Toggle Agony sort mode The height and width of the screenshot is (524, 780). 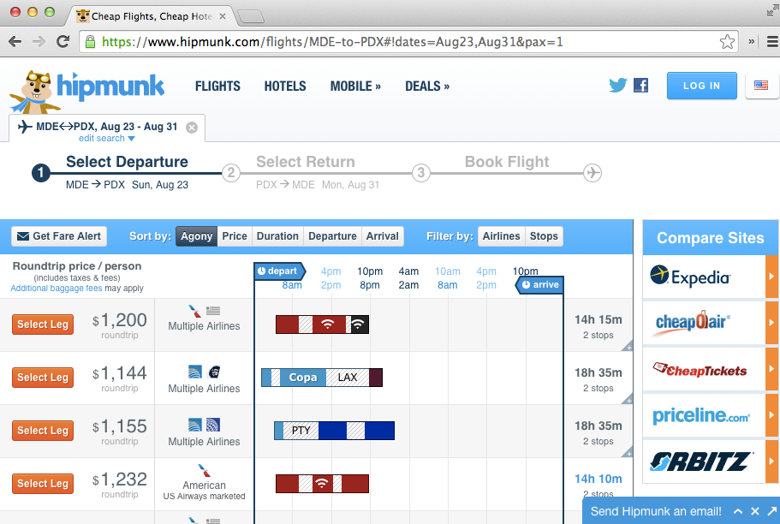point(195,236)
